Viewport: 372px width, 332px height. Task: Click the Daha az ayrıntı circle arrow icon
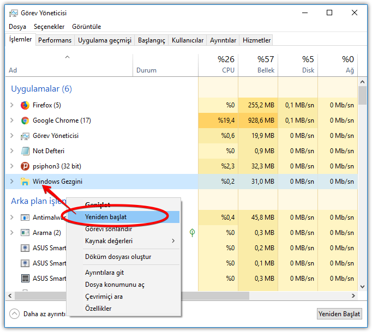tap(15, 314)
